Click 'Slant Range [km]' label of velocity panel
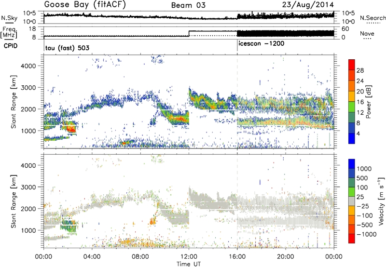The width and height of the screenshot is (386, 267). tap(14, 201)
